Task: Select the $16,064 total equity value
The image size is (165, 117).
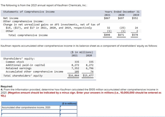Action: coord(74,75)
